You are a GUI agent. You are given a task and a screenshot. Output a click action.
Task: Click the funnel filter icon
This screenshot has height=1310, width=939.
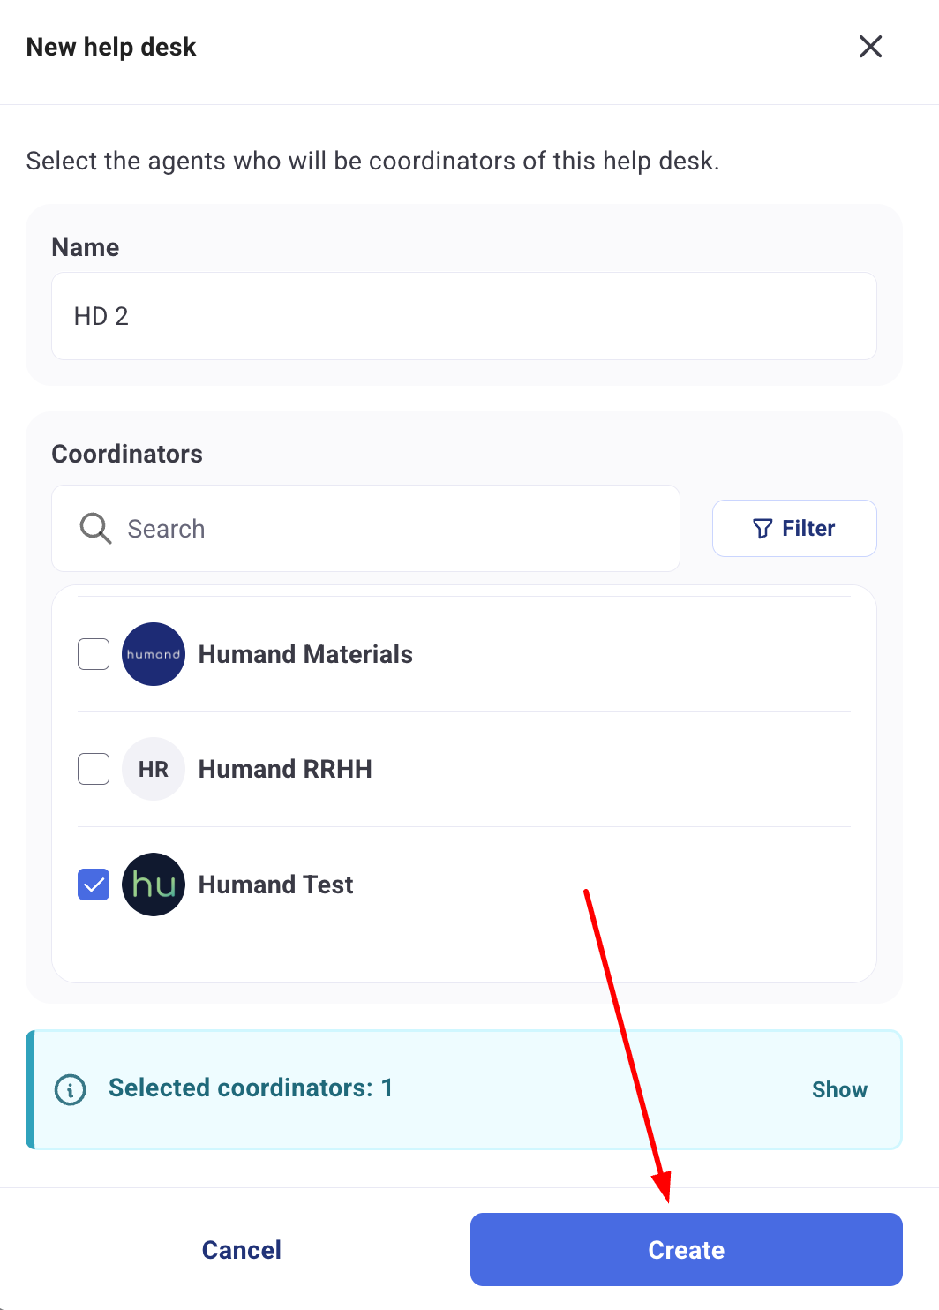tap(762, 529)
